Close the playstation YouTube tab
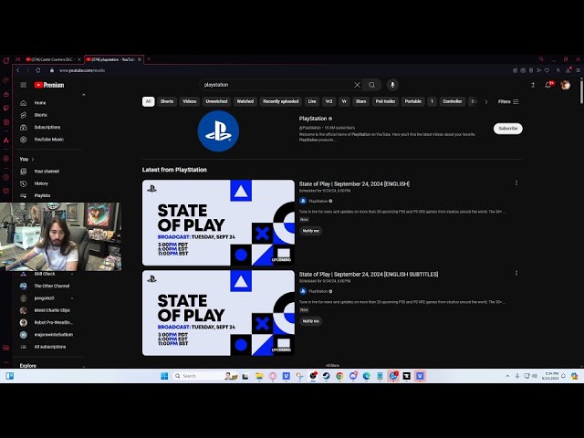584x438 pixels. tap(140, 59)
